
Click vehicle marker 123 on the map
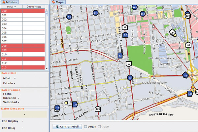tap(188, 16)
